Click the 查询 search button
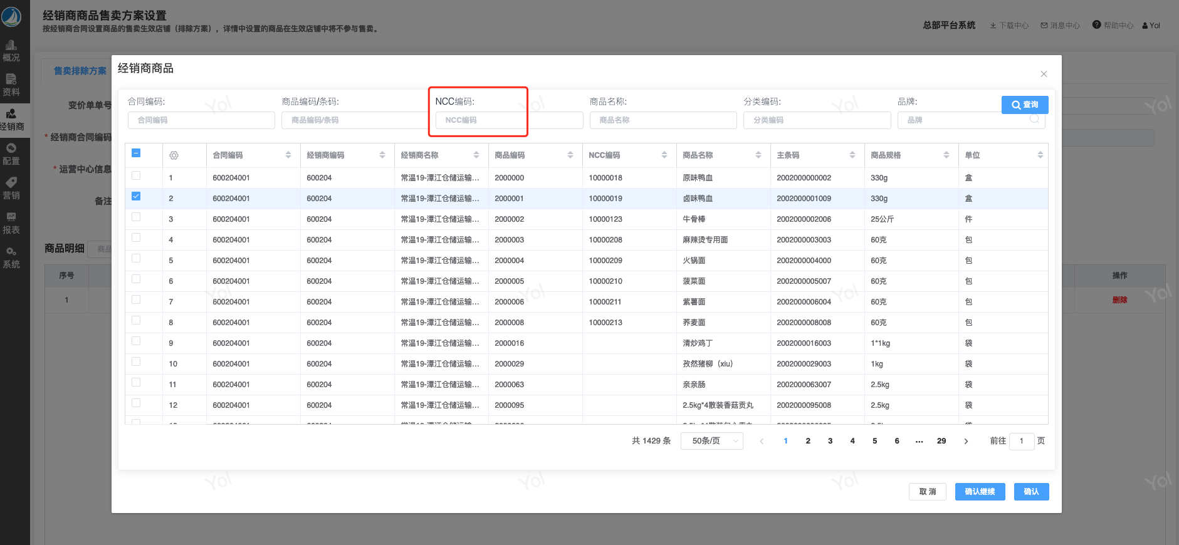 coord(1024,105)
